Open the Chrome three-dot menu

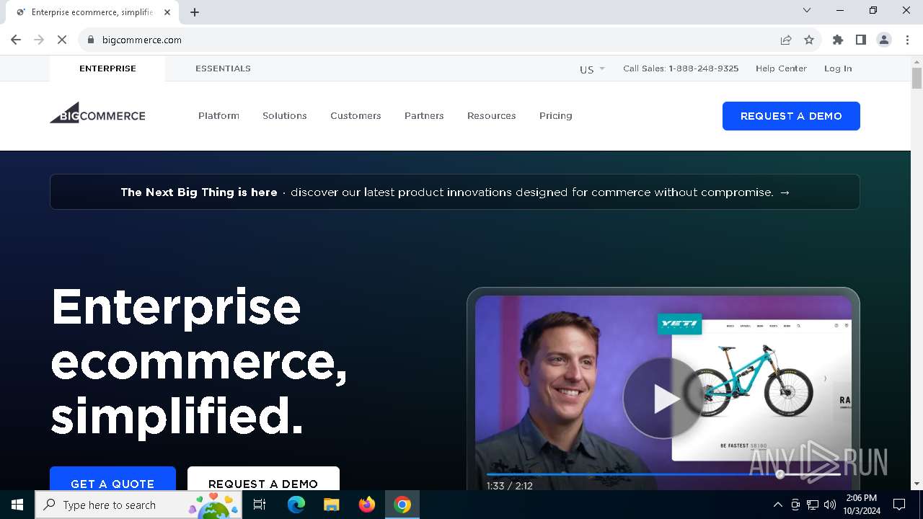907,40
